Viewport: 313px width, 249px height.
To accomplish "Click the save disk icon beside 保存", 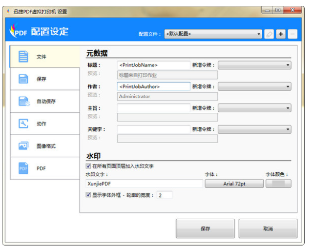I will tap(23, 79).
